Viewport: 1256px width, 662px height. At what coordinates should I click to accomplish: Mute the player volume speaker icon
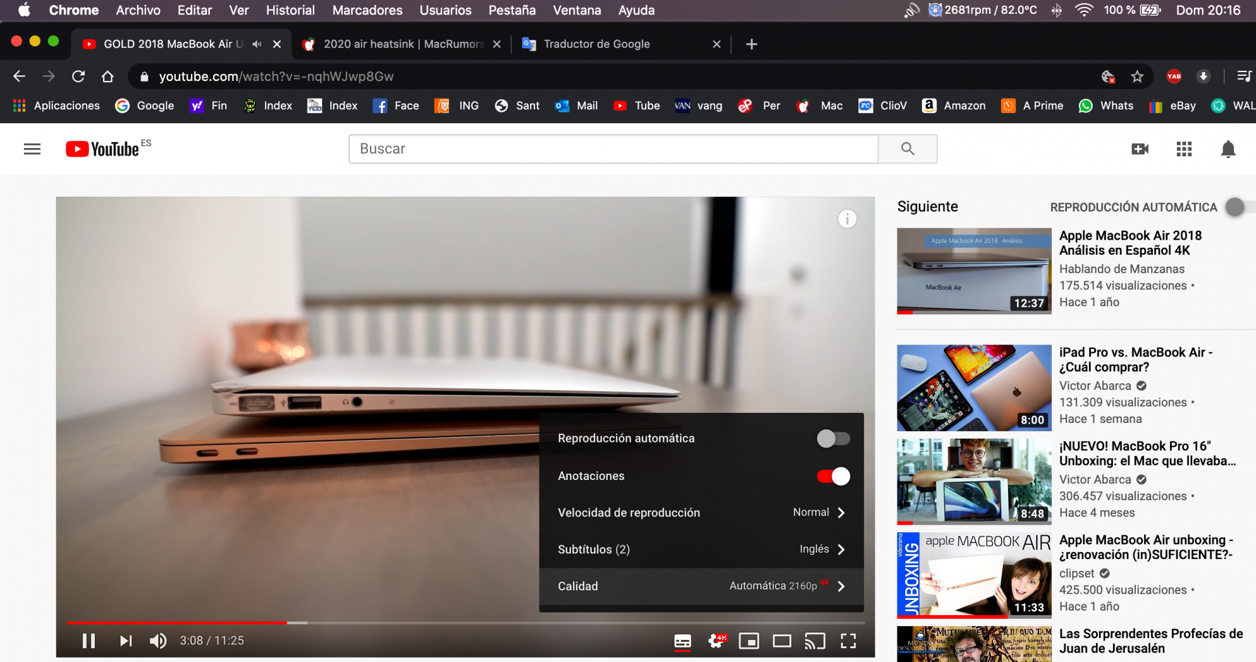[158, 641]
